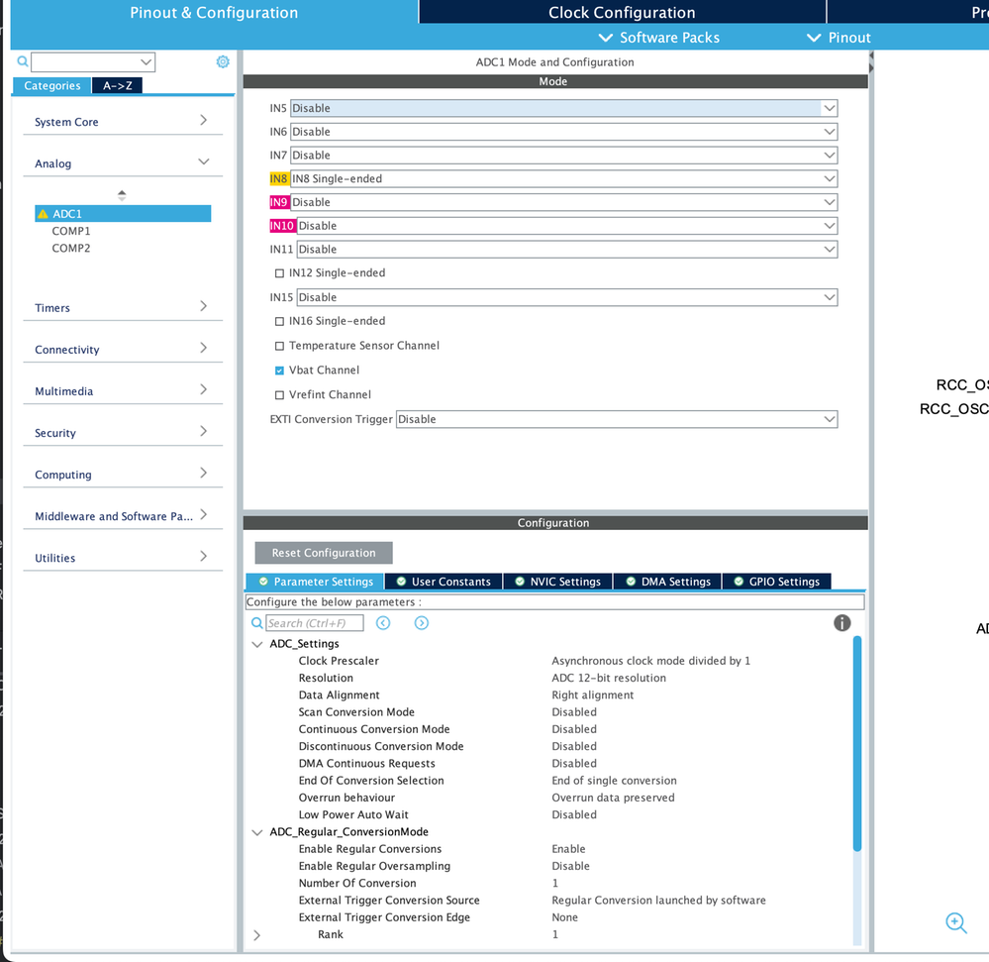Click the ADC1 warning triangle icon
The width and height of the screenshot is (989, 962).
pos(43,214)
